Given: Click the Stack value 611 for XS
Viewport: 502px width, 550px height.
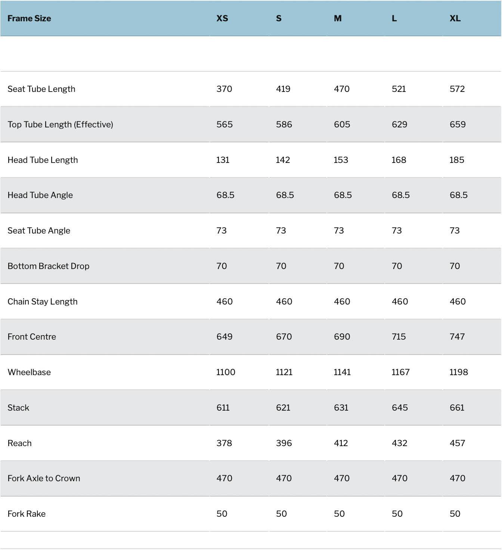Looking at the screenshot, I should click(223, 408).
